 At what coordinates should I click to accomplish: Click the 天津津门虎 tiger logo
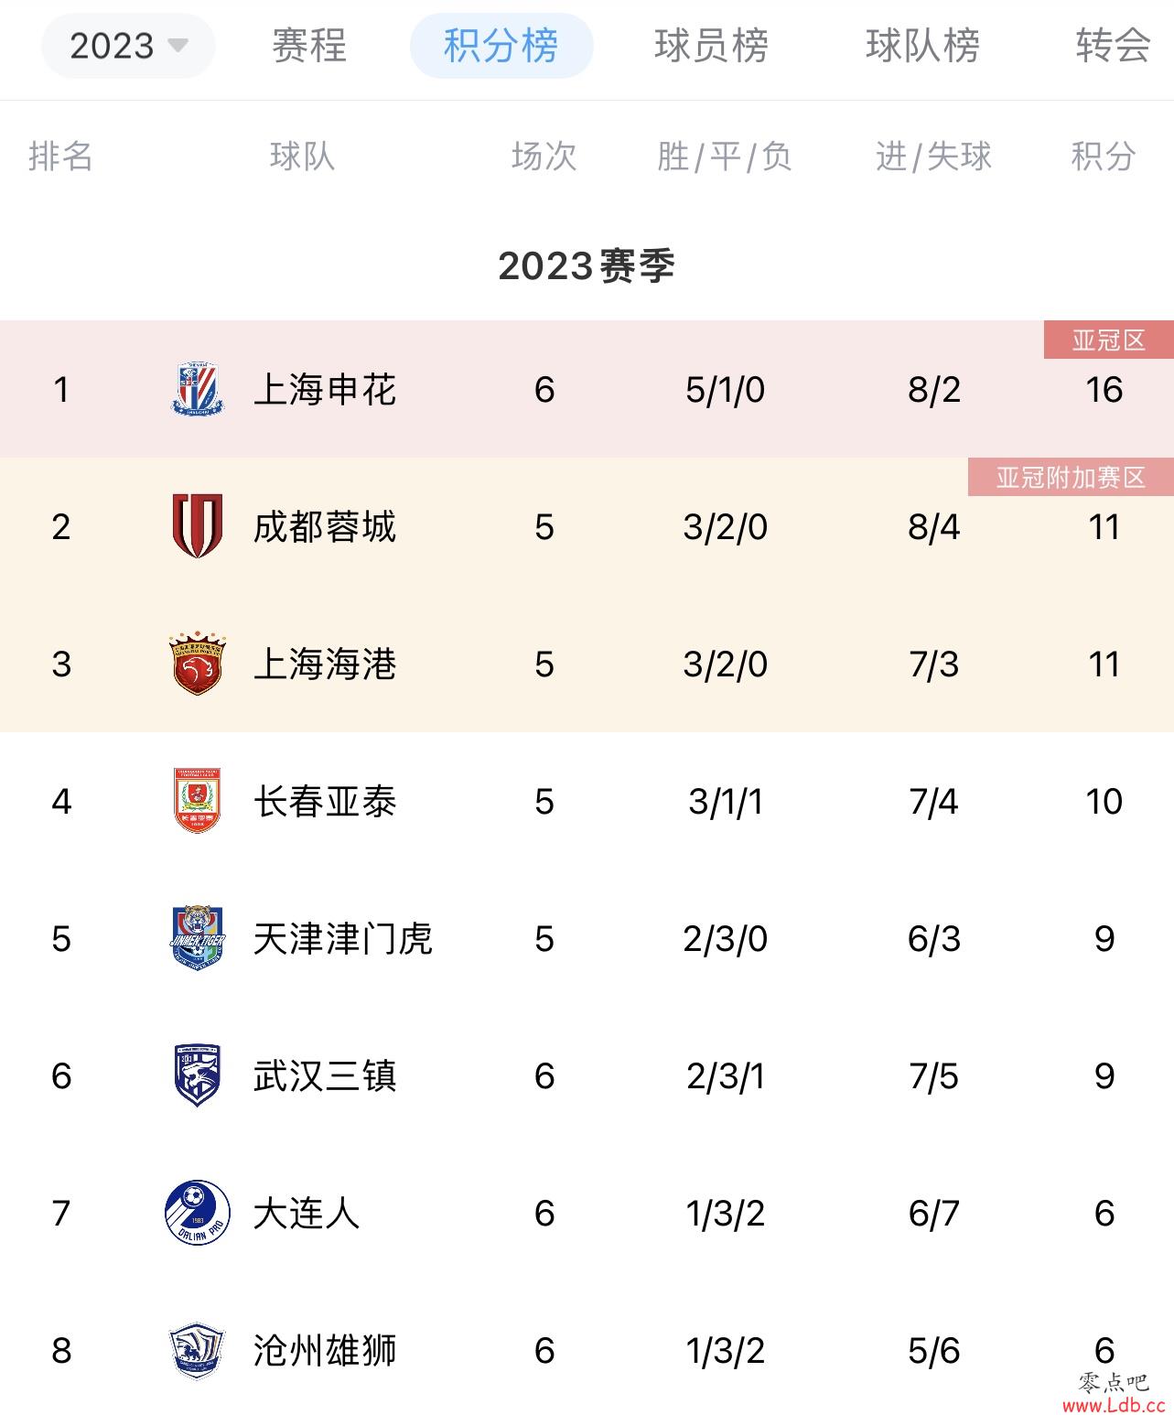(x=197, y=938)
